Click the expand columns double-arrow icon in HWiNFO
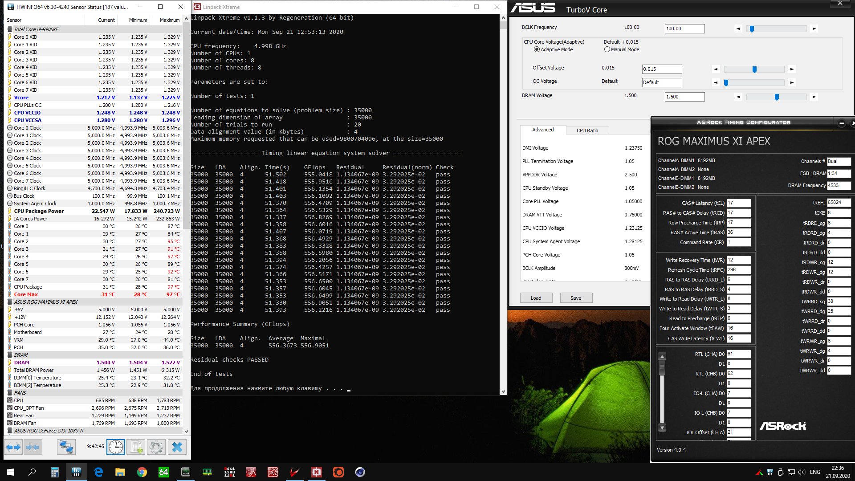This screenshot has width=855, height=481. 13,447
